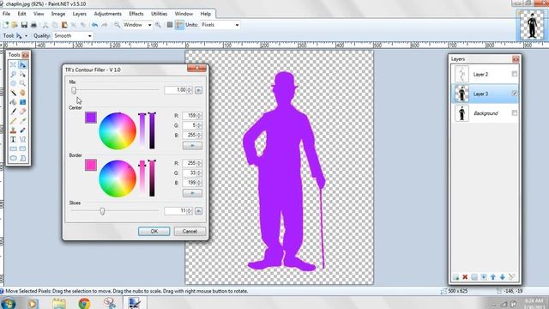Viewport: 549px width, 309px height.
Task: Toggle the pixel grid icon
Action: (170, 25)
